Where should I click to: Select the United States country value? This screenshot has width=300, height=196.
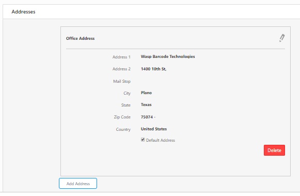coord(154,129)
